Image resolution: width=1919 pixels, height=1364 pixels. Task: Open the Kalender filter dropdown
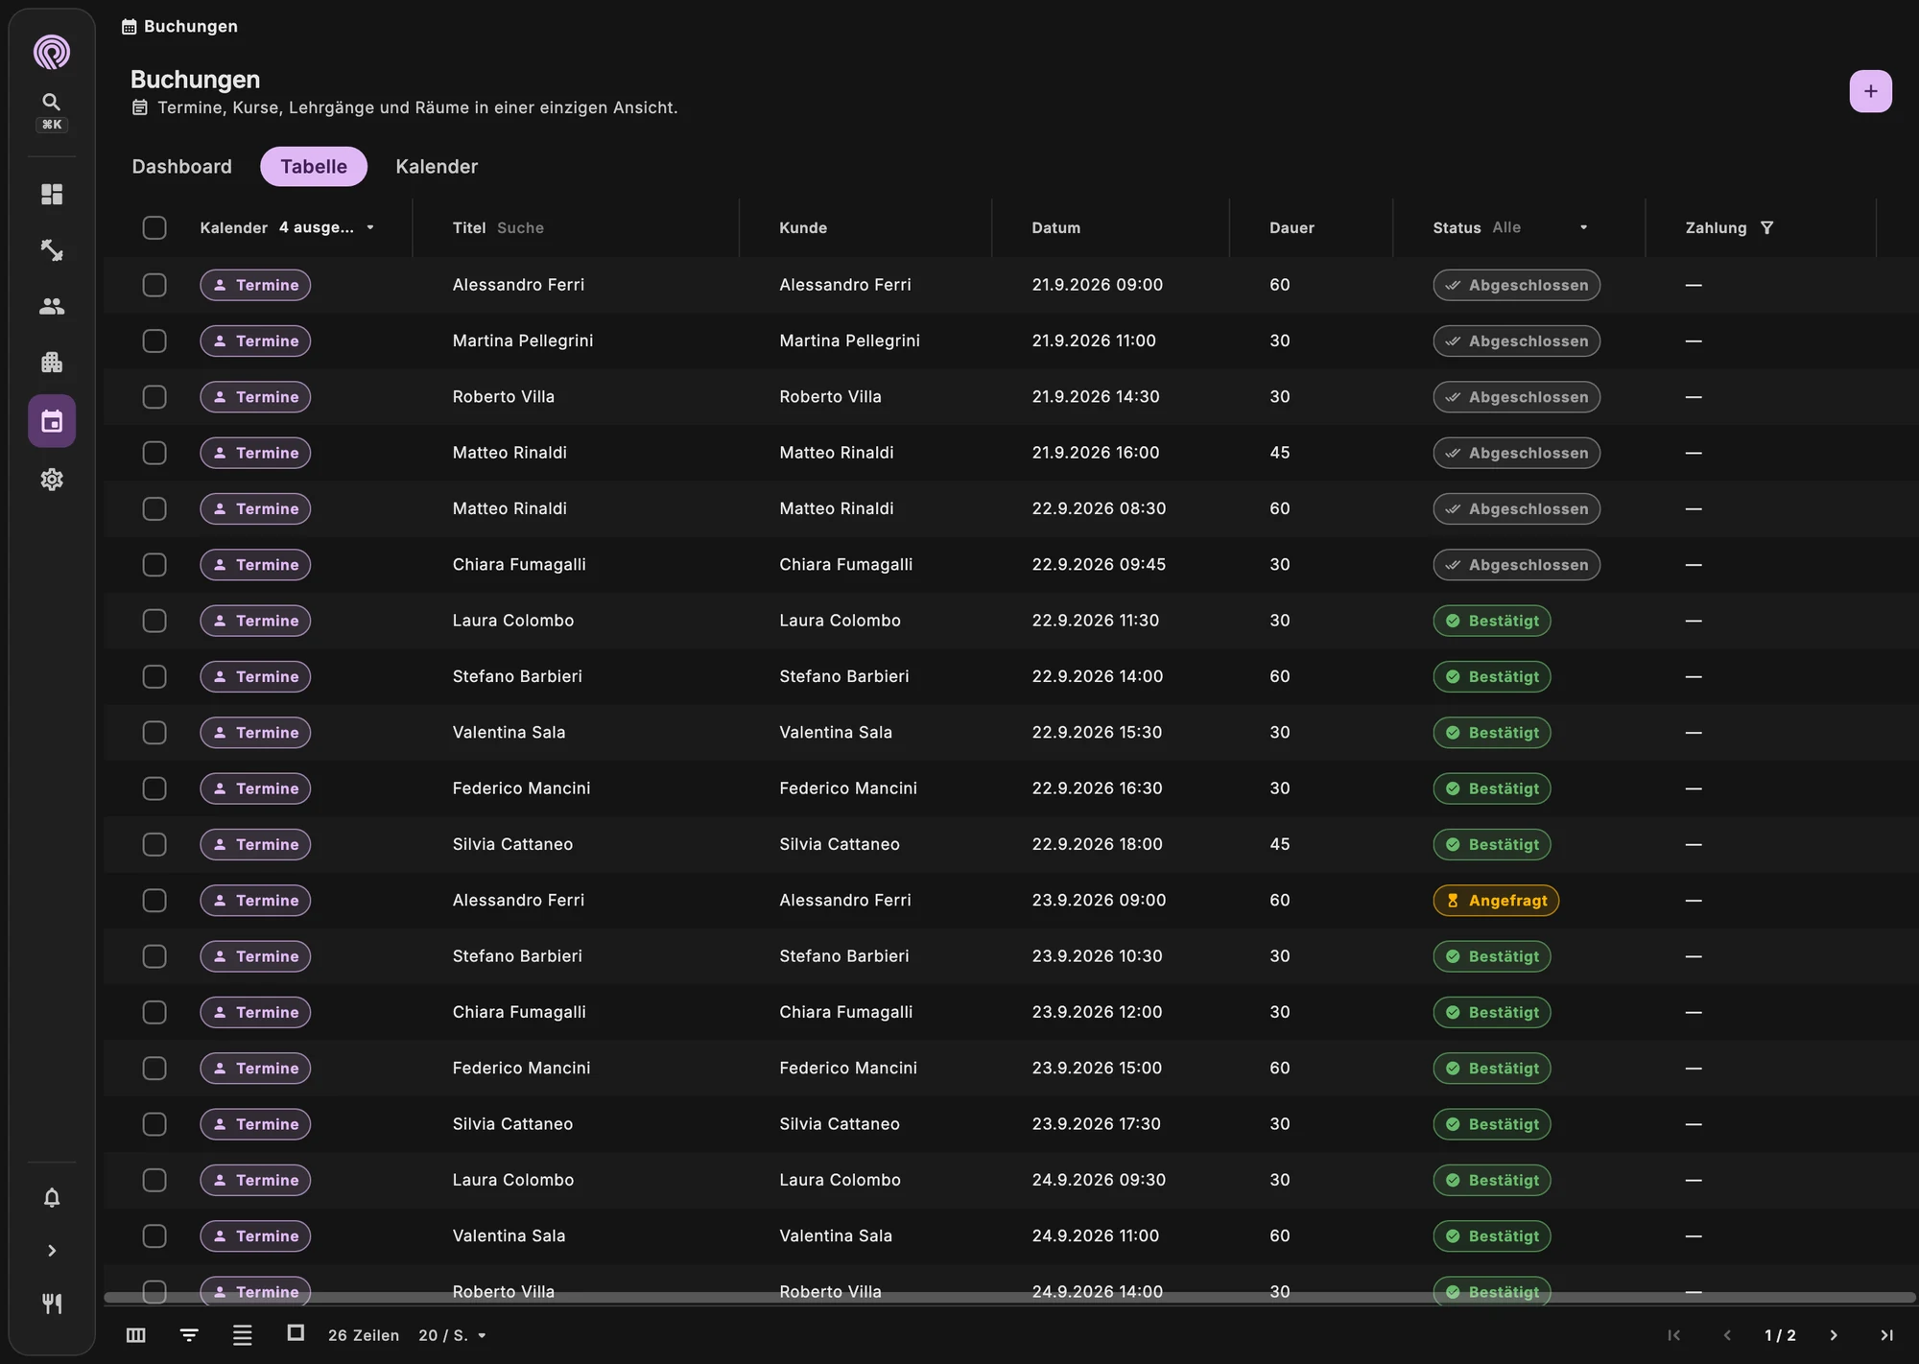326,227
